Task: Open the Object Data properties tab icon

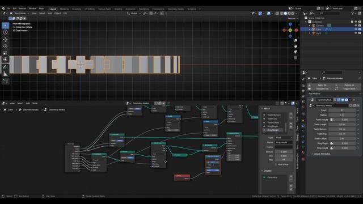Action: 303,147
